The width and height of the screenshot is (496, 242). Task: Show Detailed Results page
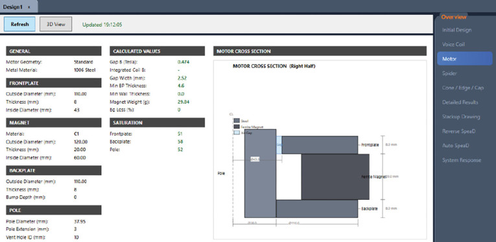(460, 102)
